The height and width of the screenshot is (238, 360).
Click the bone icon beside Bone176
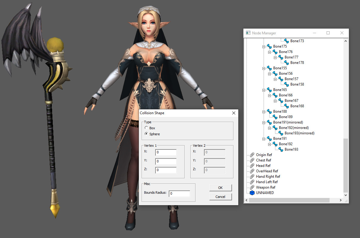pos(275,52)
